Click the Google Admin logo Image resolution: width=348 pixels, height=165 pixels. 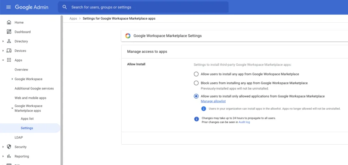(32, 7)
